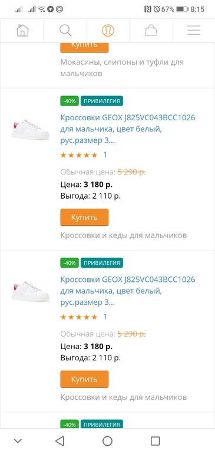215x454 pixels.
Task: Collapse navigation bar with down chevron
Action: click(x=18, y=441)
